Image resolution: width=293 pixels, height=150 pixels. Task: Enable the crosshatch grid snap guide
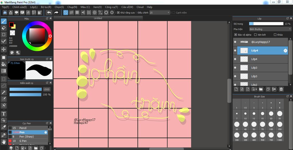tap(77, 13)
